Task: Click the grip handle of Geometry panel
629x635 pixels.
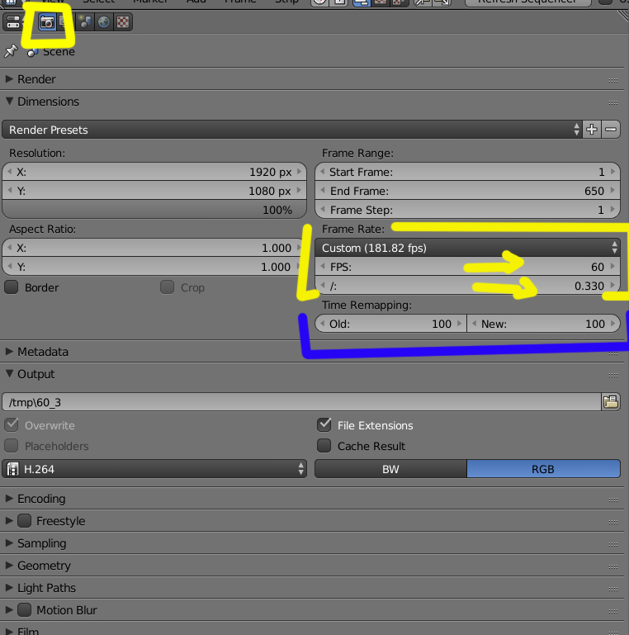Action: [x=613, y=566]
